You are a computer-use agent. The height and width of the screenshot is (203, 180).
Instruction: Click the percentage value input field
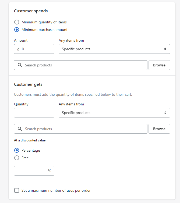point(31,171)
